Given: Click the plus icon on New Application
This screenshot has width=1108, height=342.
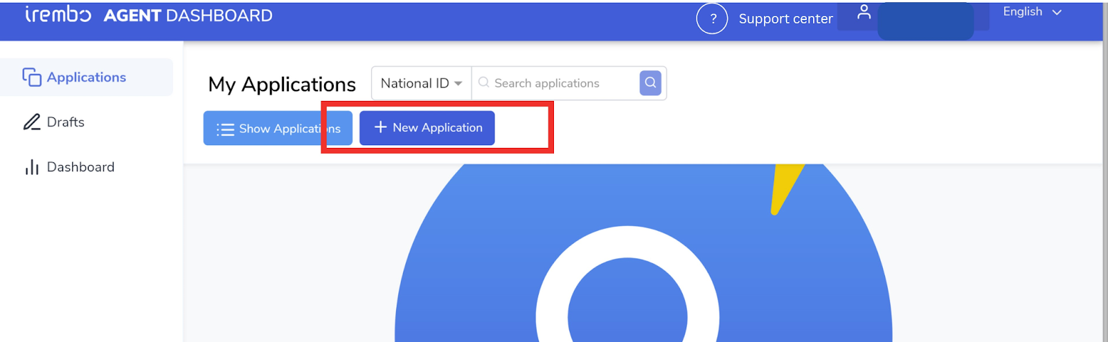Looking at the screenshot, I should point(380,127).
